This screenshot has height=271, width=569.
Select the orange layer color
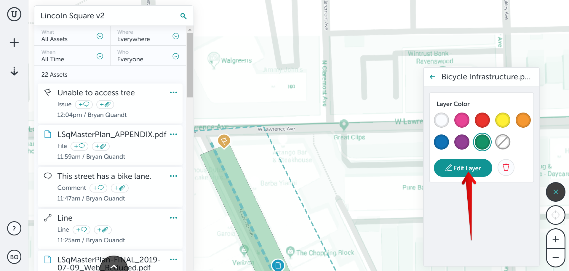point(523,120)
